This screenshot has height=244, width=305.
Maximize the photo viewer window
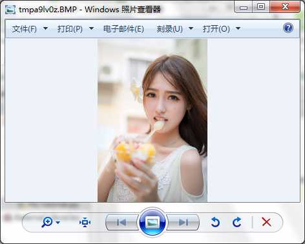261,7
